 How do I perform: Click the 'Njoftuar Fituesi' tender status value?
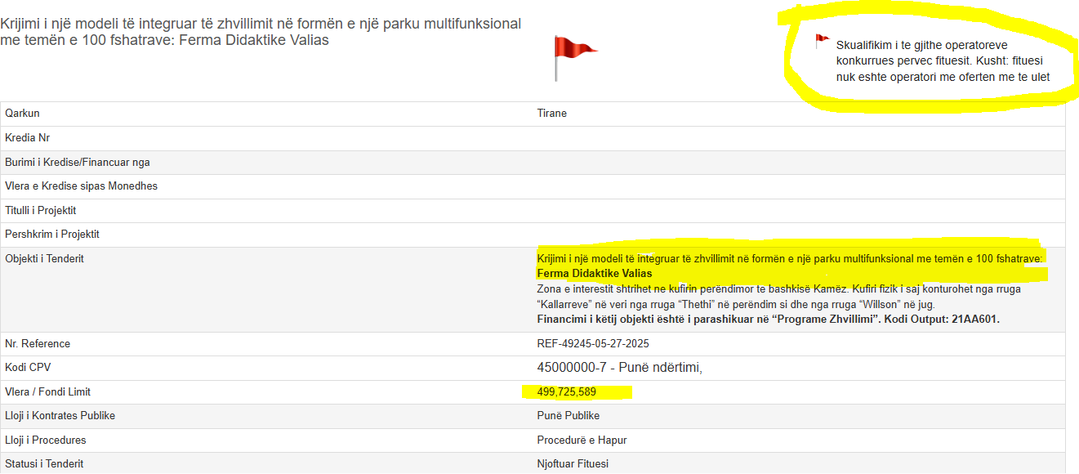(x=573, y=464)
